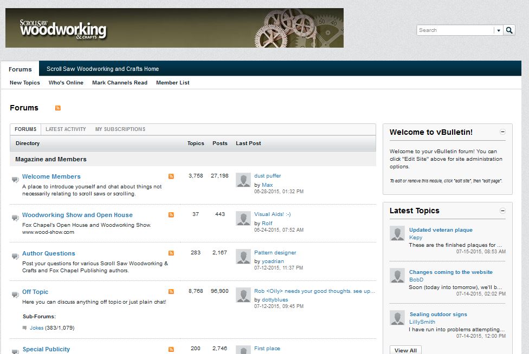Viewport: 529px width, 354px height.
Task: Open the search options dropdown arrow
Action: point(498,30)
